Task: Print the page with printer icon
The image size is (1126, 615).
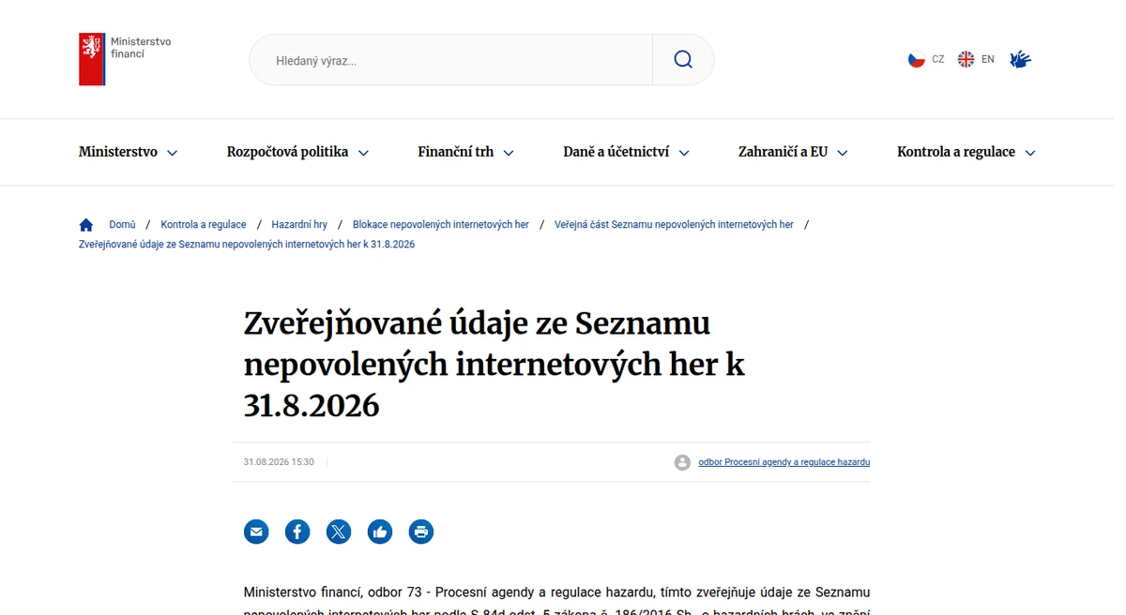Action: coord(421,532)
